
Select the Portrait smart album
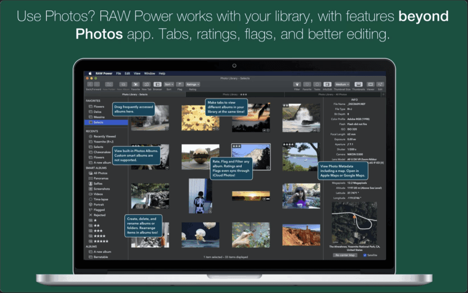[96, 205]
